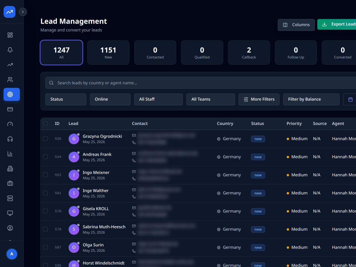Click the trending-arrow app logo

pos(10,12)
